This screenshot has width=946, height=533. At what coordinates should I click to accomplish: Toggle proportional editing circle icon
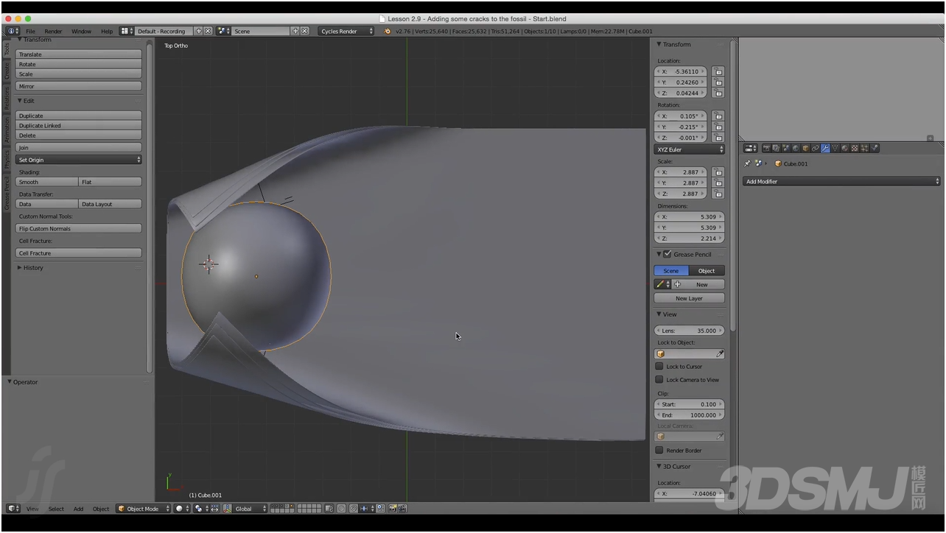(341, 508)
